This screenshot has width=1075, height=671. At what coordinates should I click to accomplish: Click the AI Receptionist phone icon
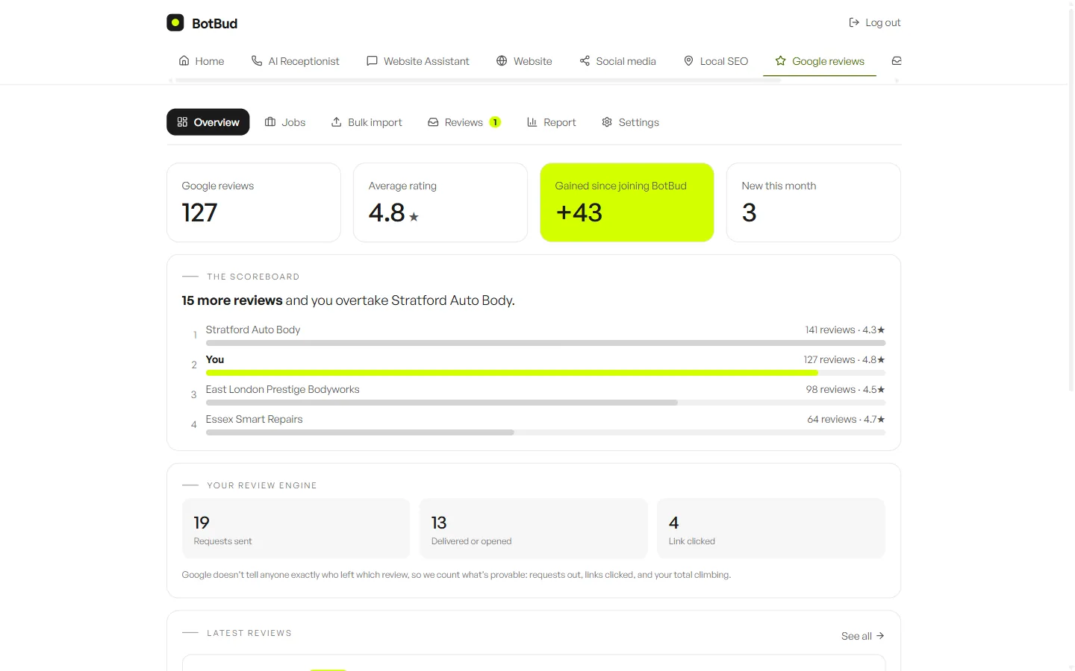[x=257, y=60]
